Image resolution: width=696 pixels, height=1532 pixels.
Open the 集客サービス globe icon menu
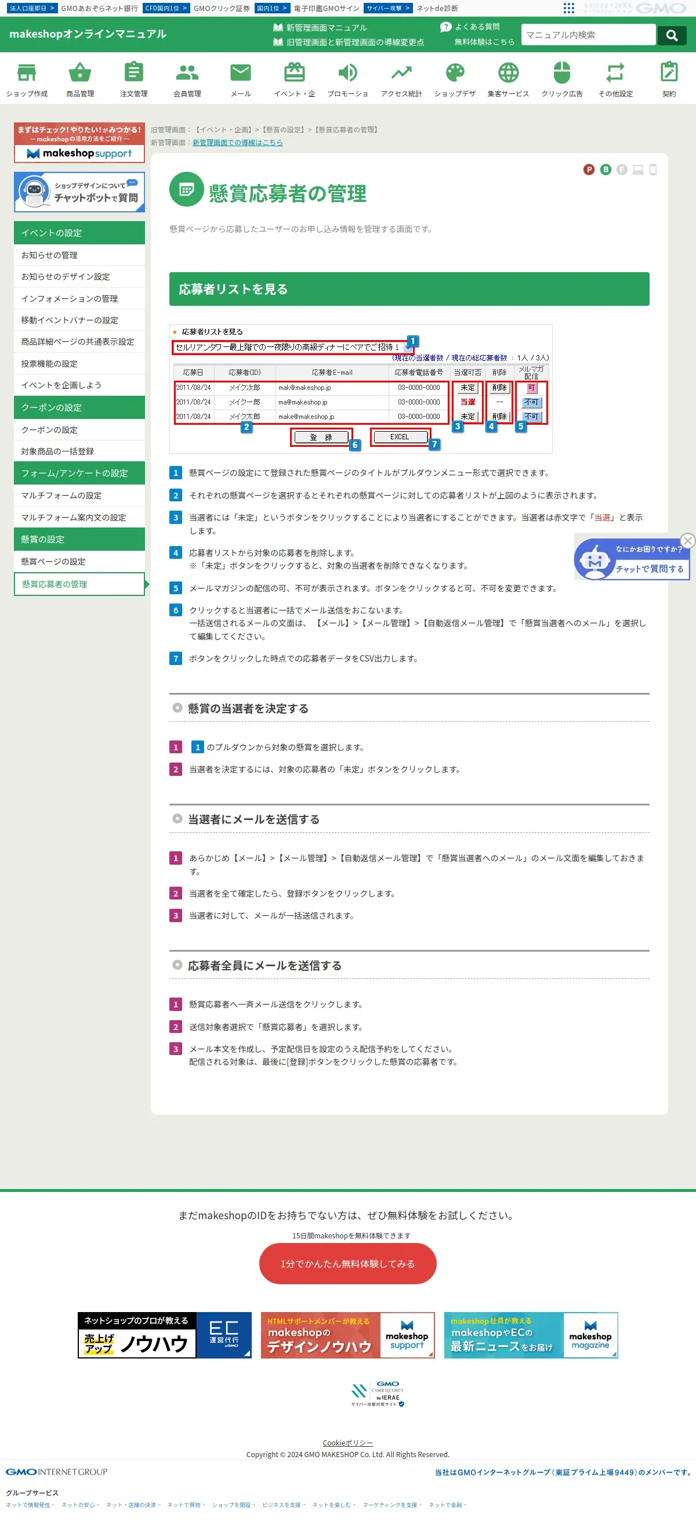coord(508,79)
